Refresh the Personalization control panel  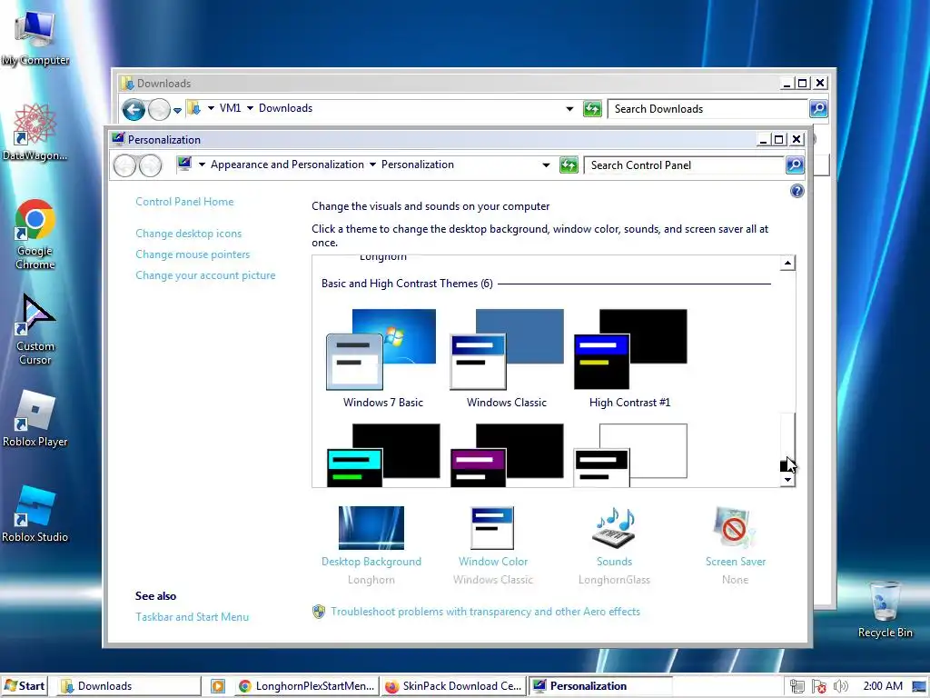pyautogui.click(x=569, y=165)
